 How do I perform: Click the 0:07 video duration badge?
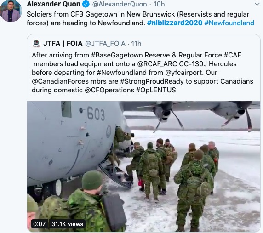39,224
